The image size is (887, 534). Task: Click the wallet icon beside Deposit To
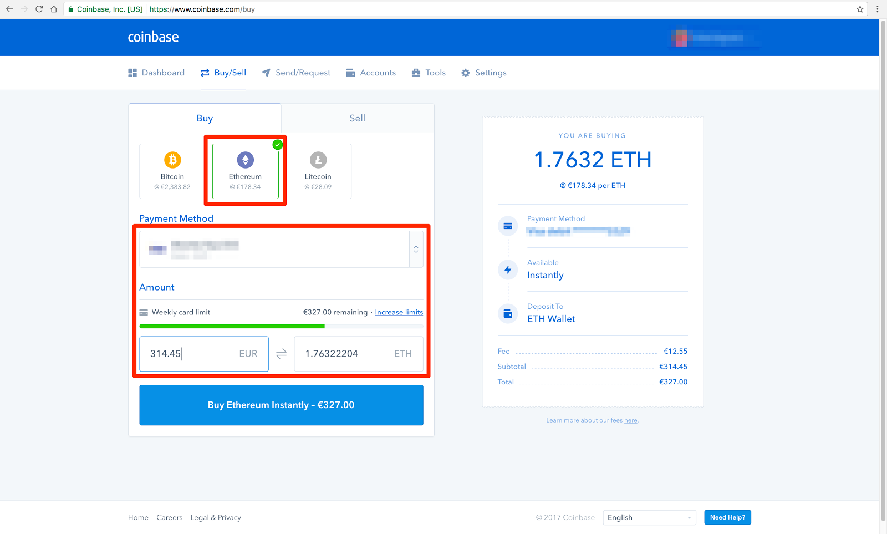click(508, 314)
